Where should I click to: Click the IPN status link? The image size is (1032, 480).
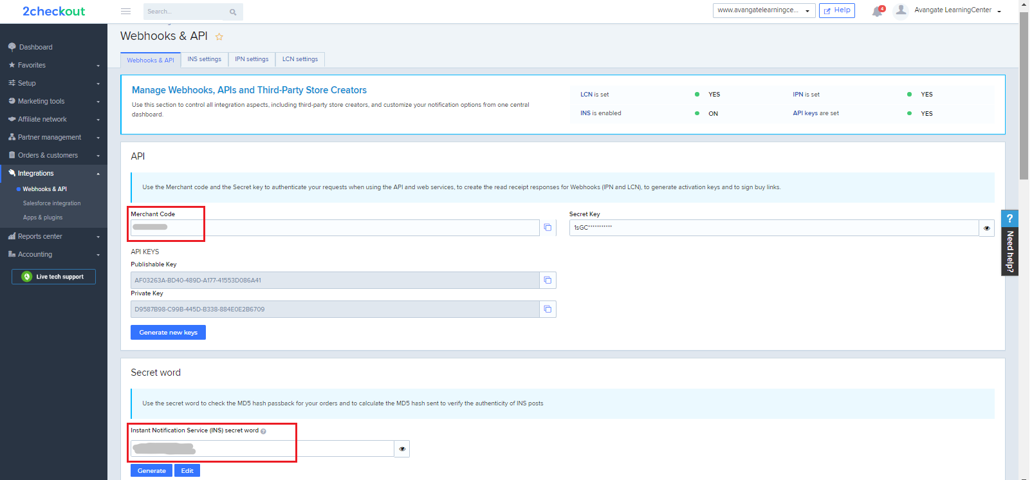point(798,95)
